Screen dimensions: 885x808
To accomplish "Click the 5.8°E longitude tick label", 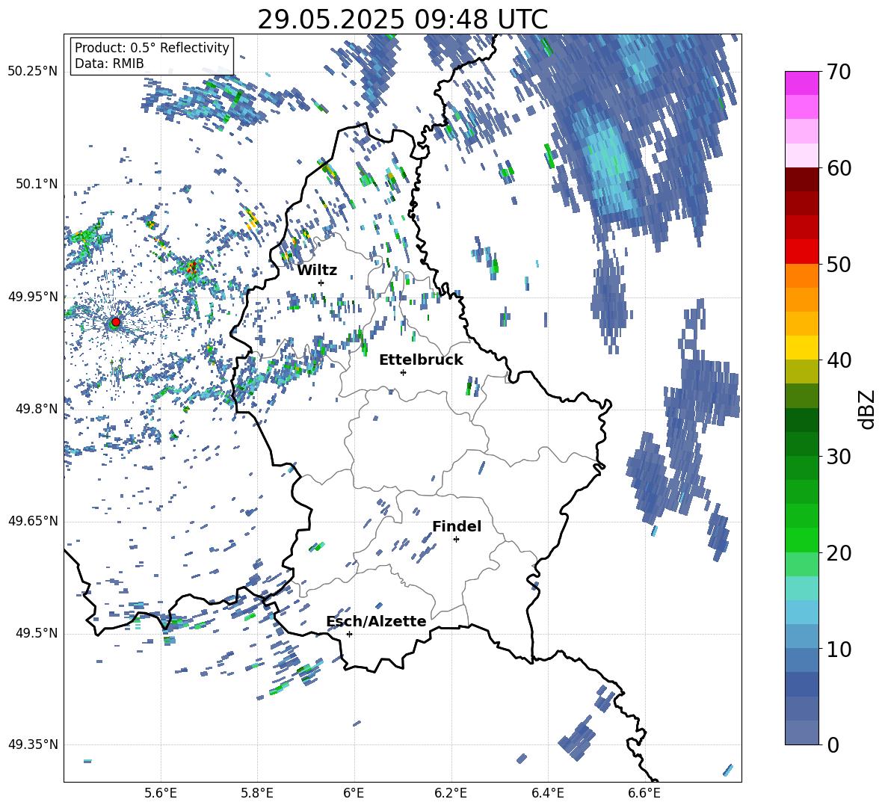I will click(x=257, y=793).
